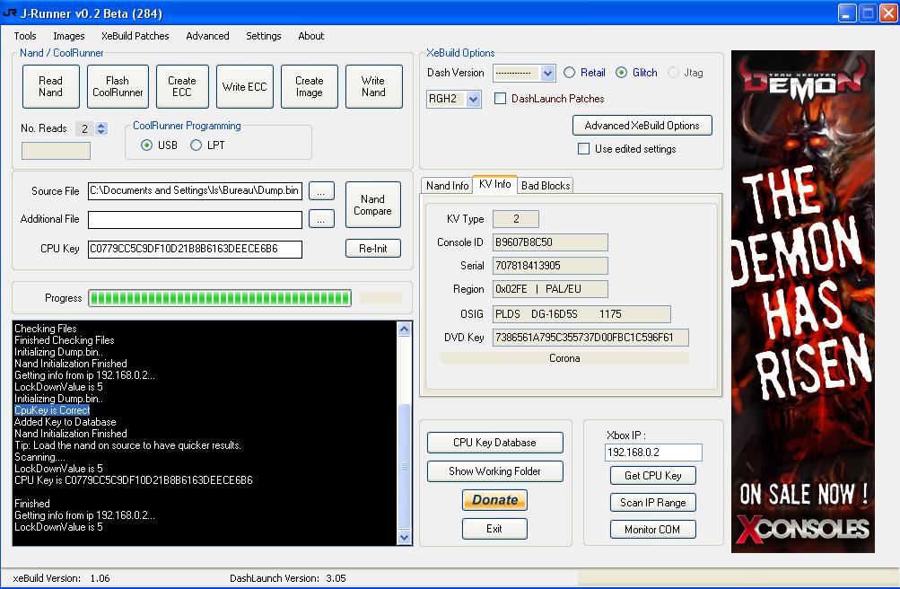Open the Team Xecuter Demon advertisement banner
This screenshot has height=589, width=900.
[802, 301]
